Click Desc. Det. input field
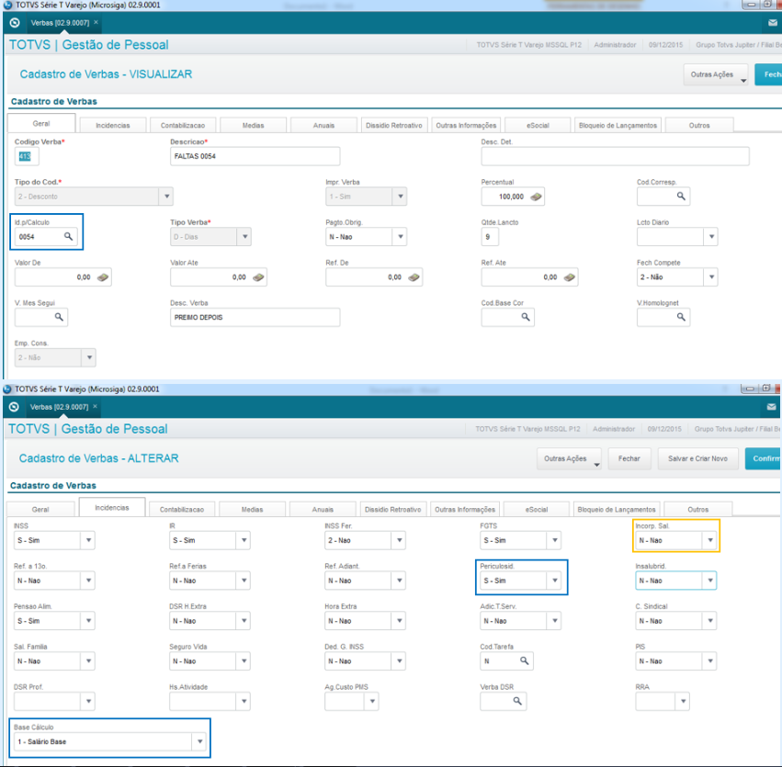 coord(615,156)
